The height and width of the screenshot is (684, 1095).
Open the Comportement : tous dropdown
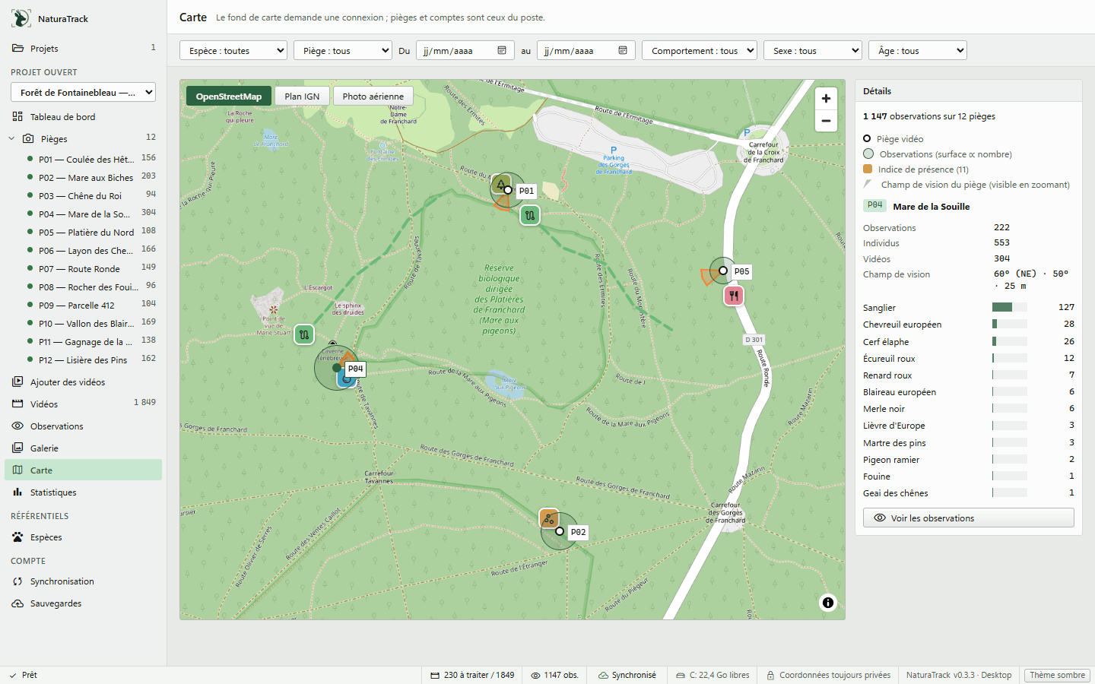click(x=700, y=51)
